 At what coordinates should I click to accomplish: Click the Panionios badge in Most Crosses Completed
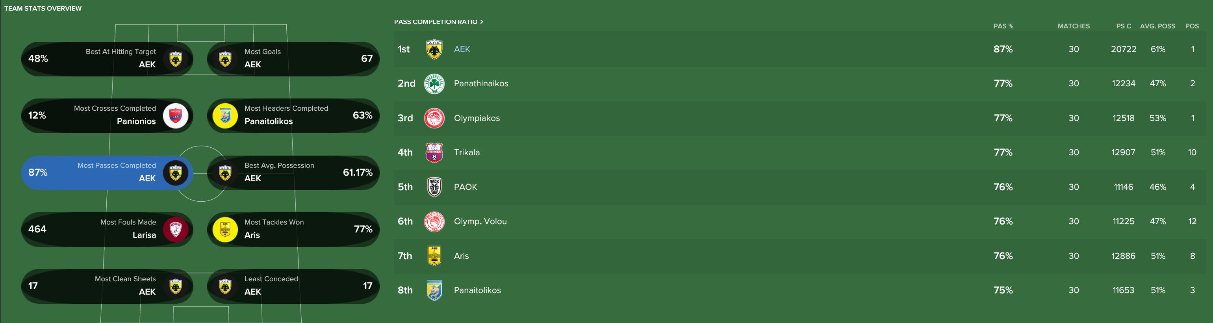point(175,115)
